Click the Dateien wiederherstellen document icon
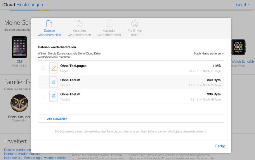The image size is (255, 160). [x=49, y=24]
